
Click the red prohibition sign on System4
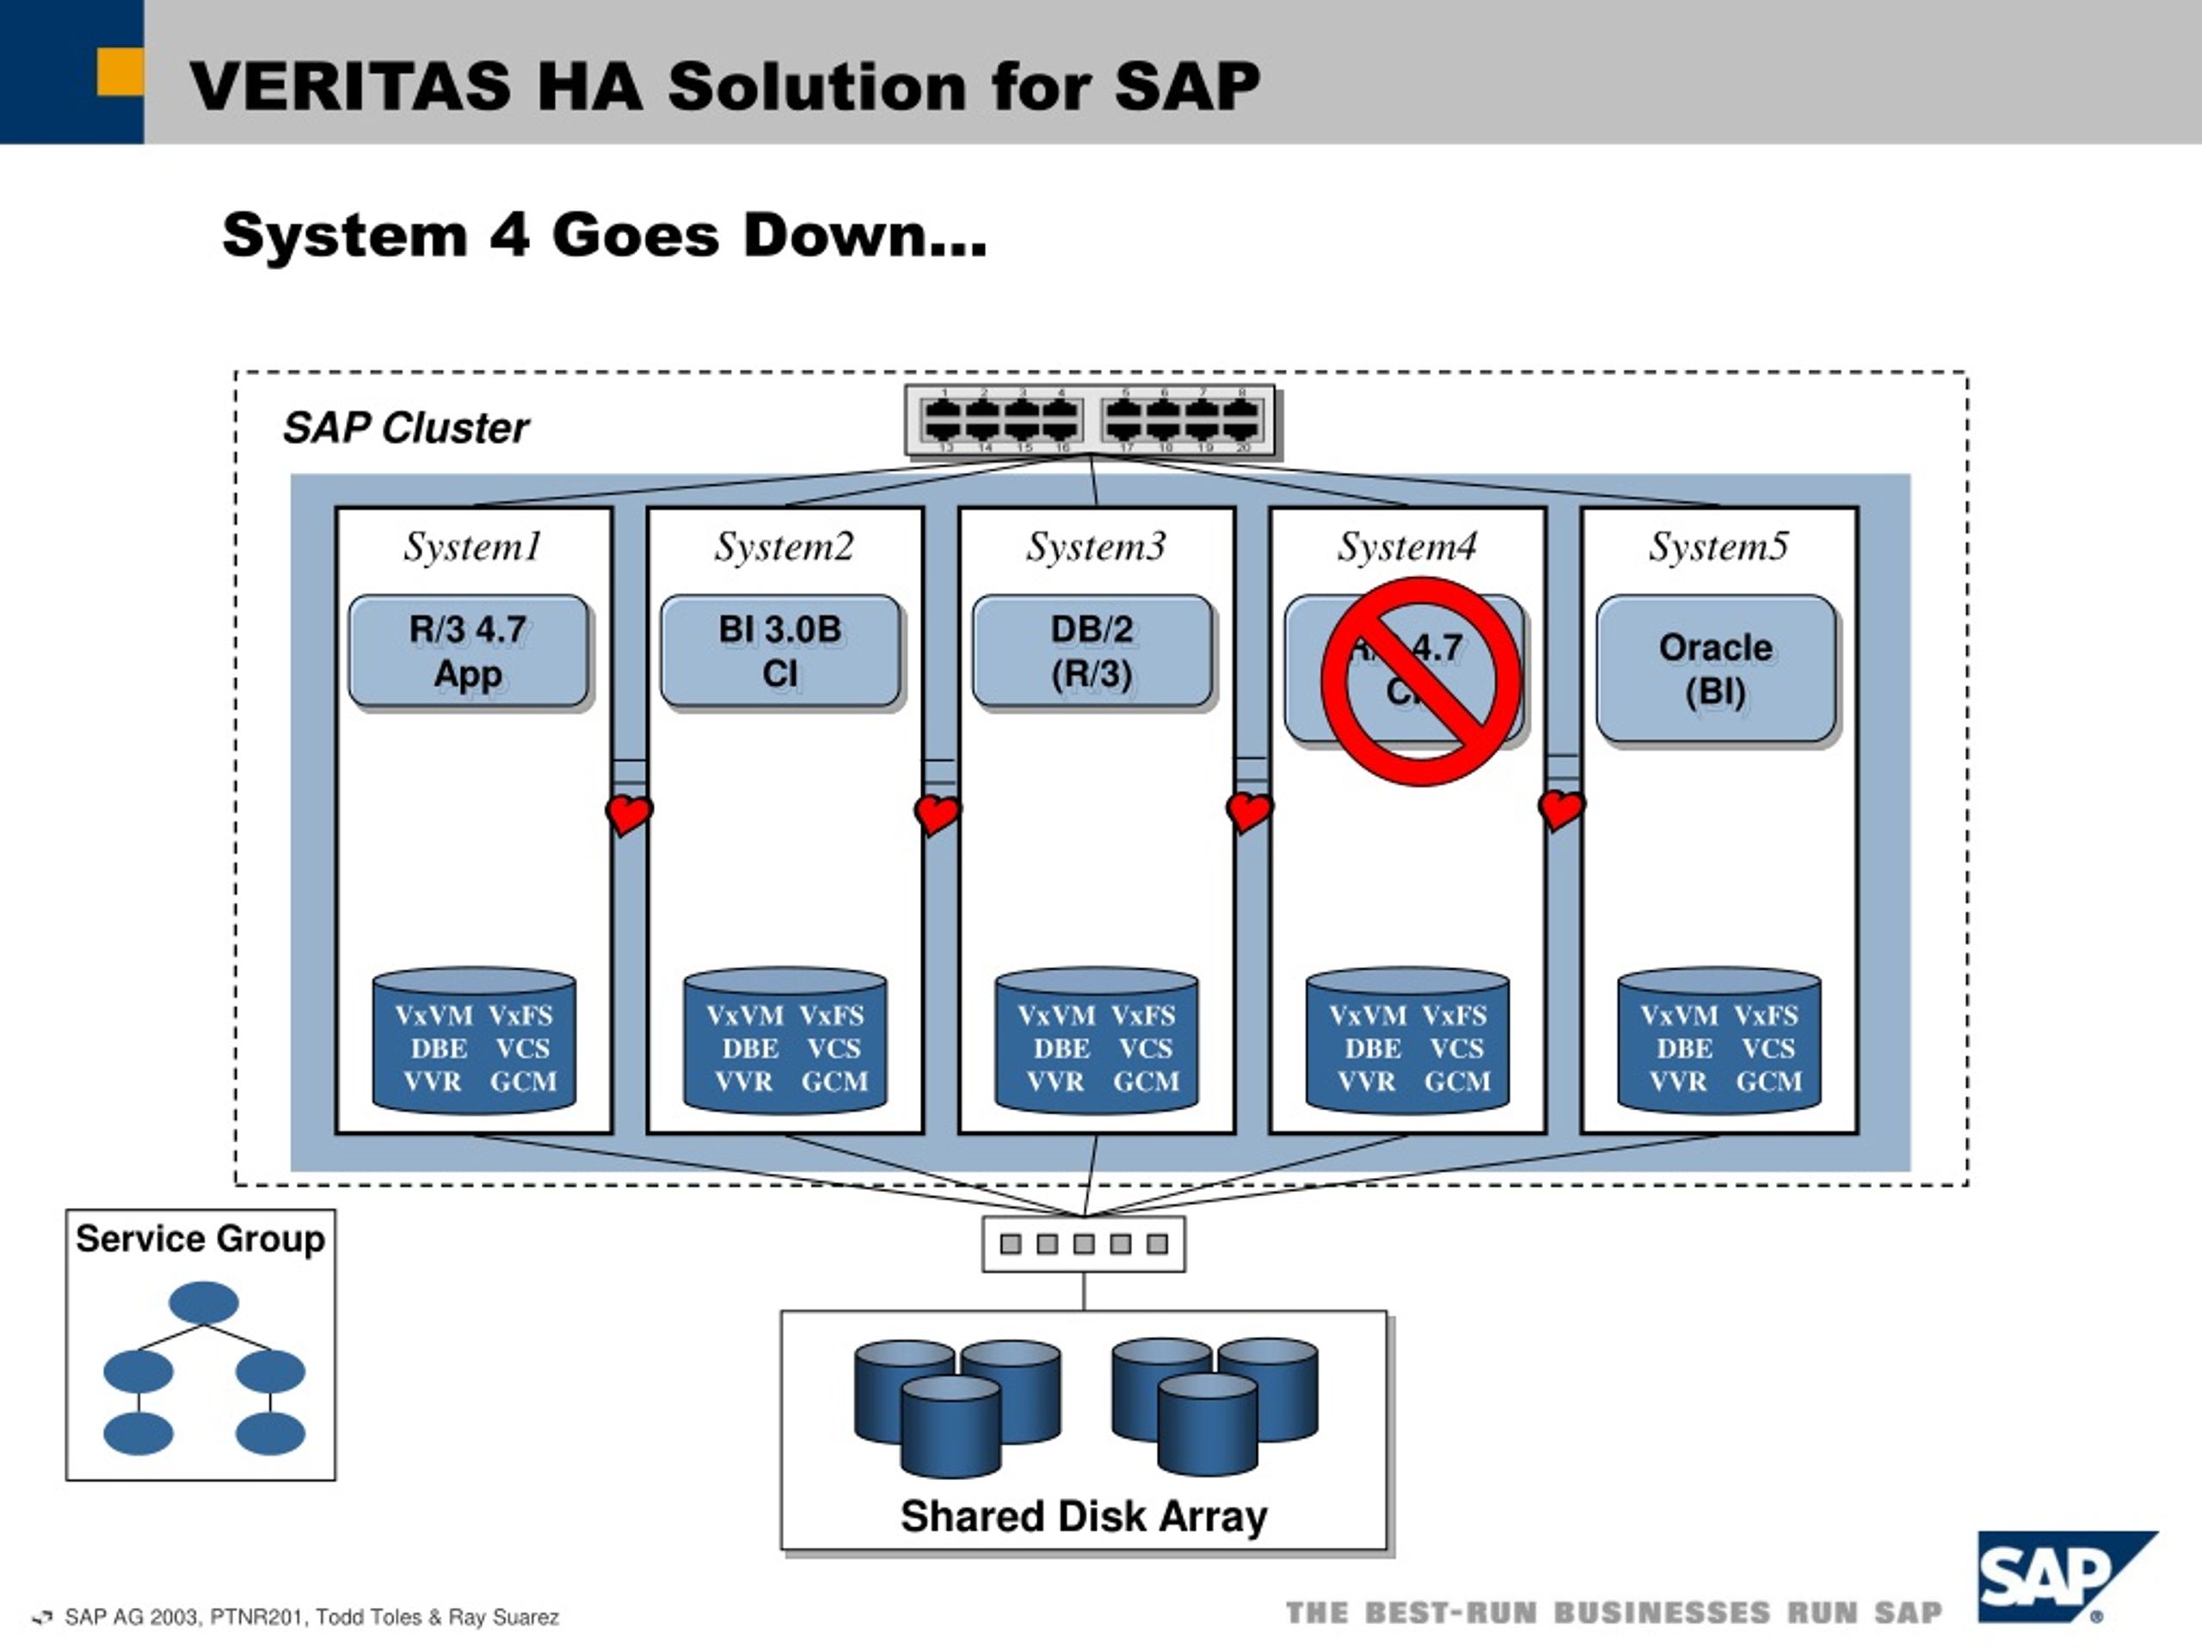point(1421,681)
